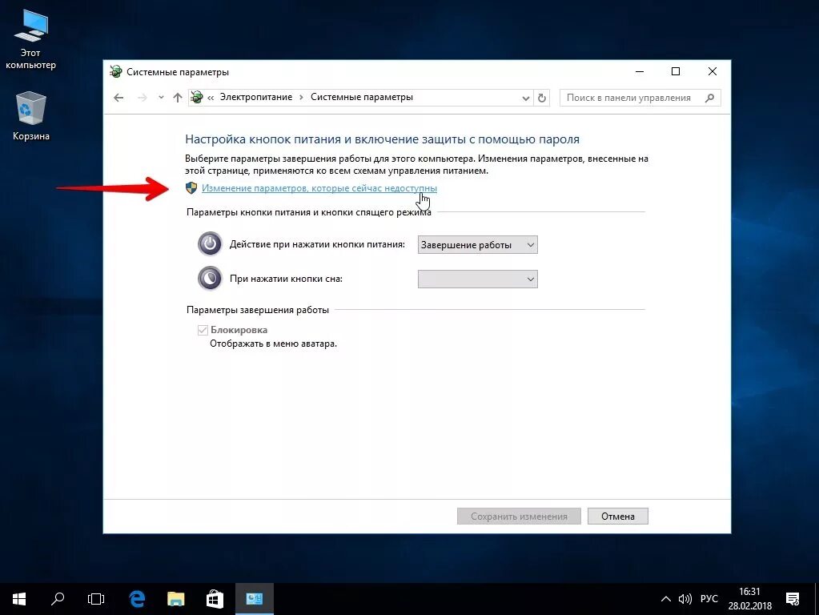Maximize the Системные параметры window
Image resolution: width=819 pixels, height=615 pixels.
(x=676, y=71)
